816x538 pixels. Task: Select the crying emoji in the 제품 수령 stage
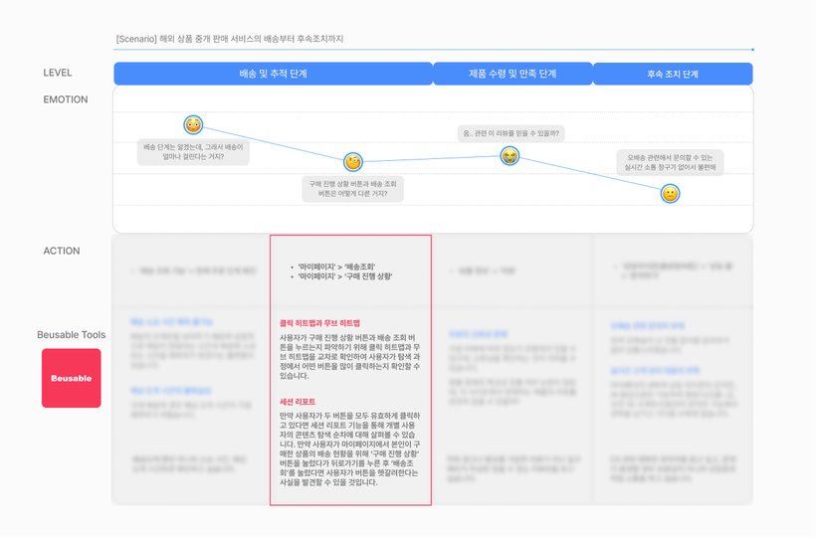pos(510,156)
